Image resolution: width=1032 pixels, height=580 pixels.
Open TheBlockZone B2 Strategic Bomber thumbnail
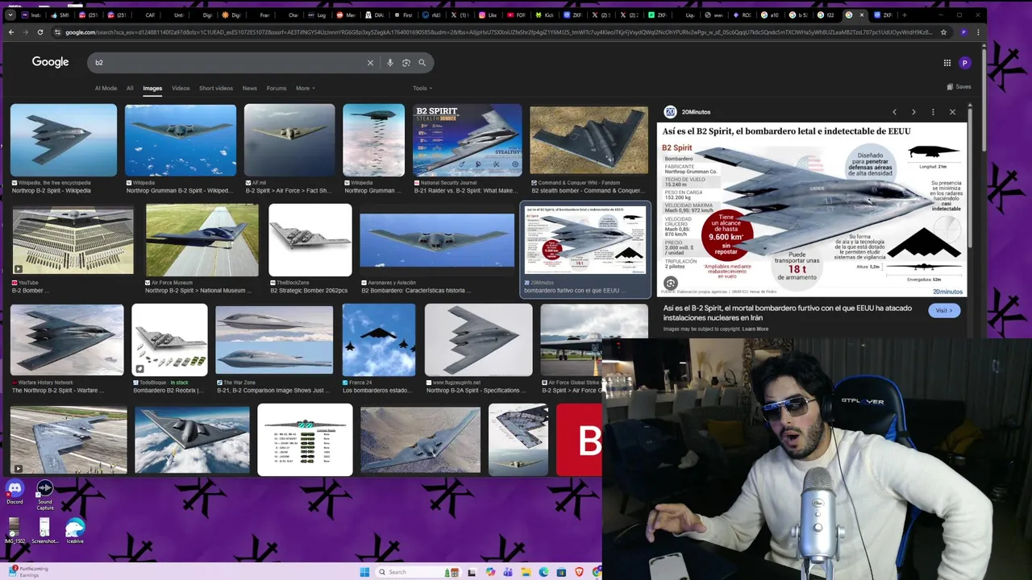coord(310,240)
